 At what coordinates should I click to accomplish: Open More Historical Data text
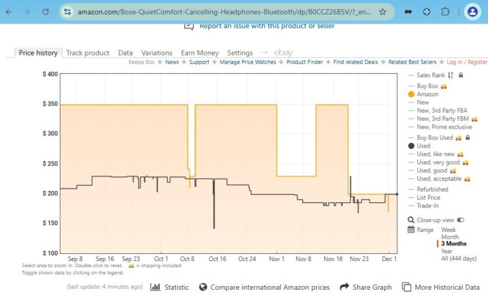(x=447, y=287)
